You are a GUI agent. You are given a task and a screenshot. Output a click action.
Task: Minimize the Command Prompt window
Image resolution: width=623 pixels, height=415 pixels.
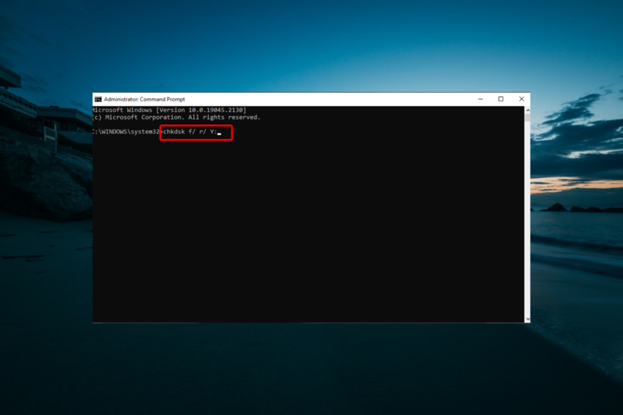pos(480,98)
